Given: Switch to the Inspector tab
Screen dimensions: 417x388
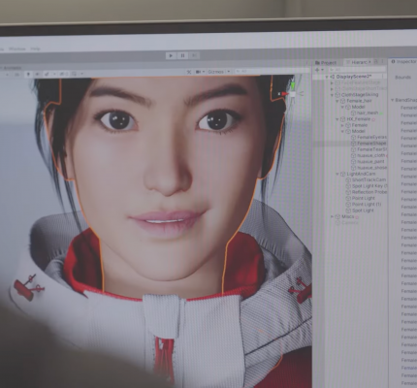Looking at the screenshot, I should [x=404, y=61].
